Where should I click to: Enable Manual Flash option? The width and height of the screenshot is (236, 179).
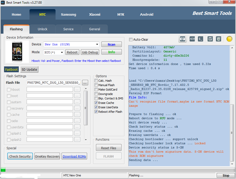96,85
